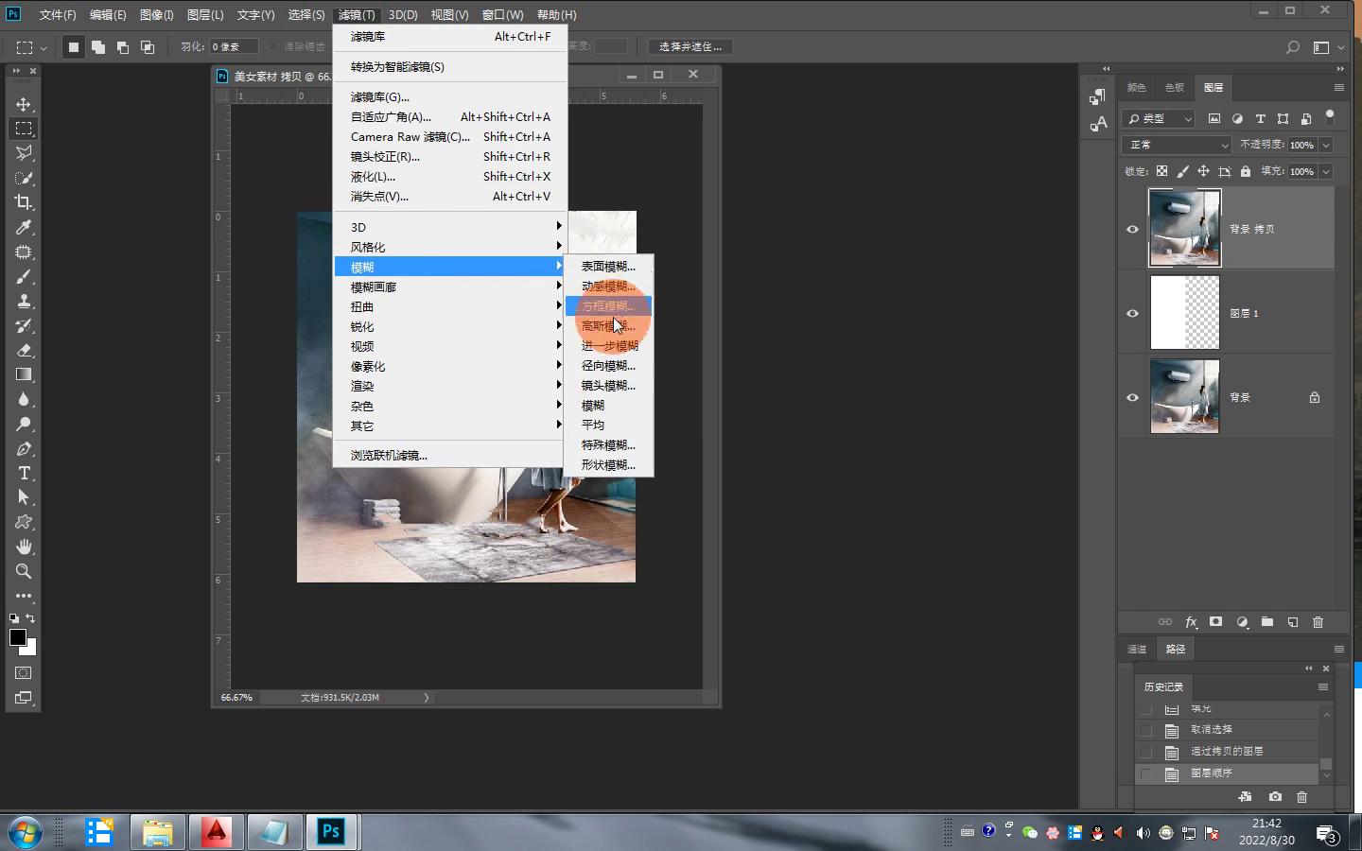Select the Move tool
The width and height of the screenshot is (1362, 851).
coord(24,104)
